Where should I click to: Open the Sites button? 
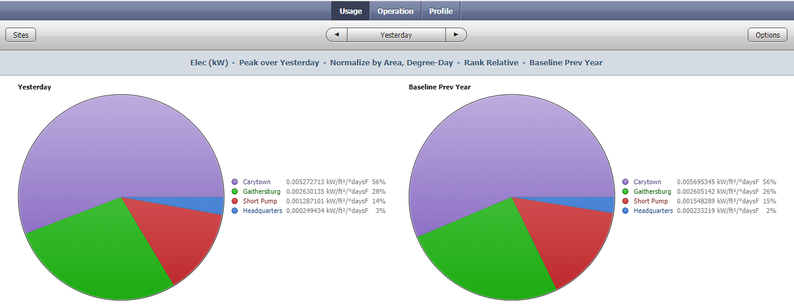(x=21, y=35)
